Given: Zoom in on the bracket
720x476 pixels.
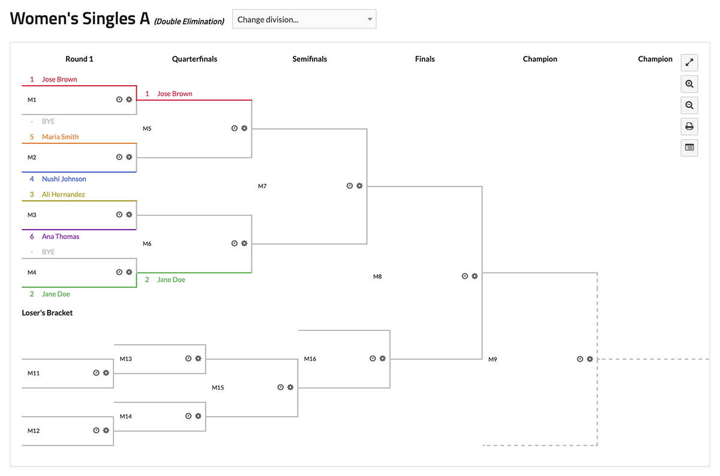Looking at the screenshot, I should (689, 84).
